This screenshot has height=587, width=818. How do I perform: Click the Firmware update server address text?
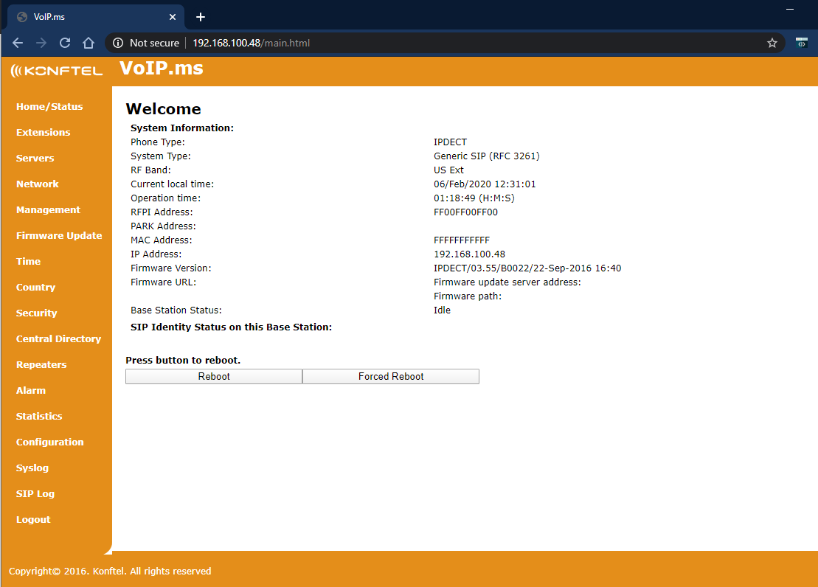507,282
